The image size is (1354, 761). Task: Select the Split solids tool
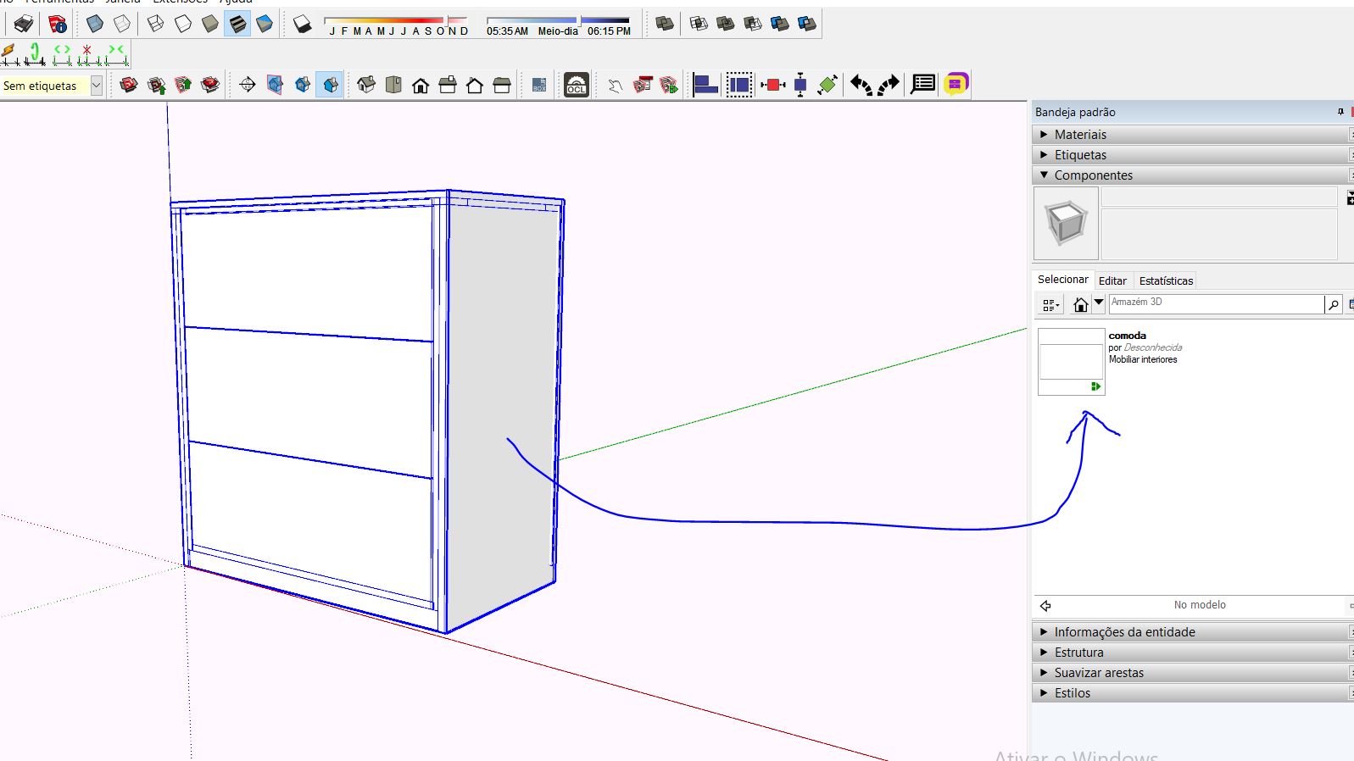807,24
